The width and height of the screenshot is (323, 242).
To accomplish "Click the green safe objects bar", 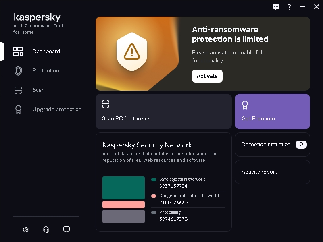I will click(x=123, y=188).
